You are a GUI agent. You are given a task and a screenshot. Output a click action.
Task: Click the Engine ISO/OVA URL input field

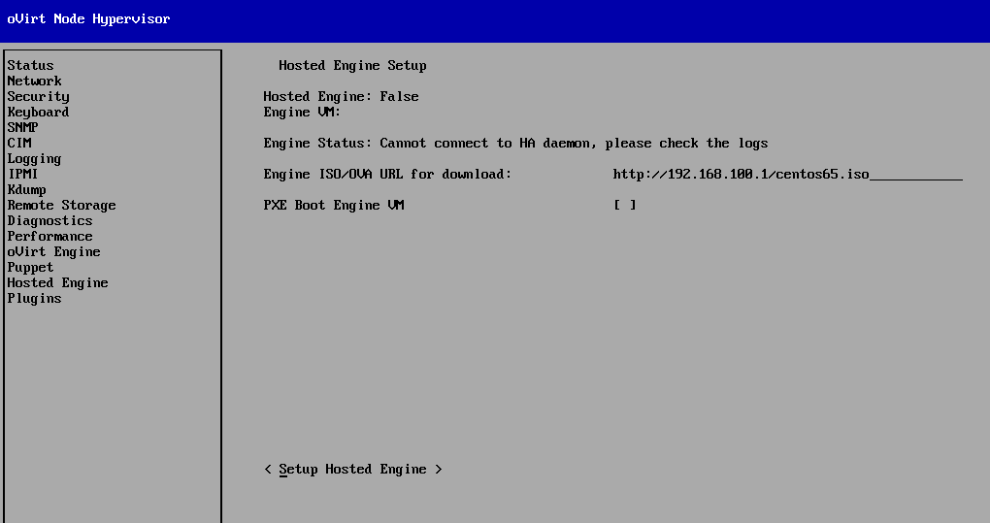coord(787,174)
